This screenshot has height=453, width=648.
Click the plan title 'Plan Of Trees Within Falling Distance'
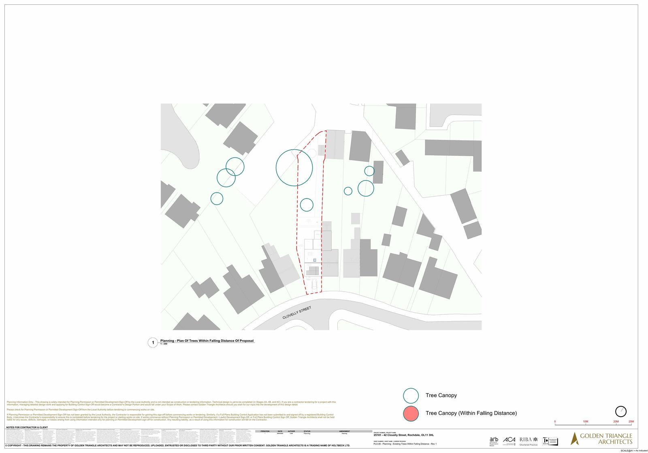[x=207, y=341]
